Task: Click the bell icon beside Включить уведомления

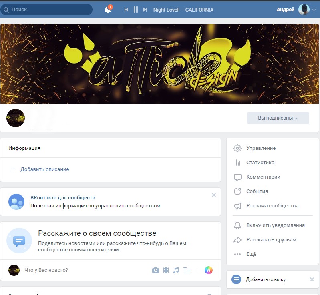Action: tap(237, 225)
